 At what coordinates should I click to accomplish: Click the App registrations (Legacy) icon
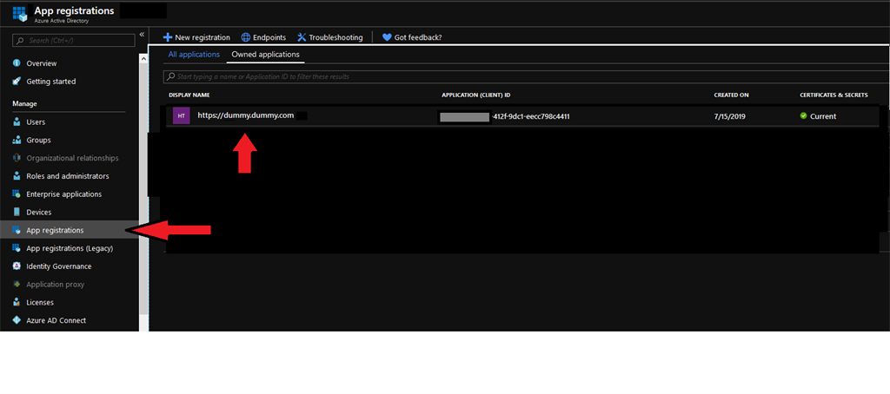17,248
